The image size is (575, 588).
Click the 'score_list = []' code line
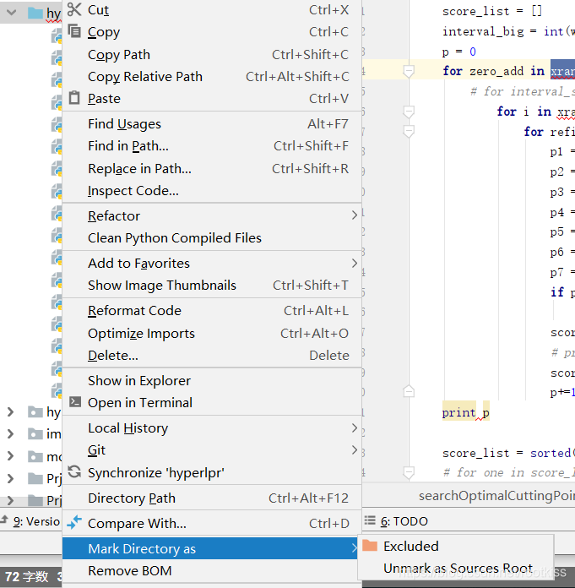point(492,11)
